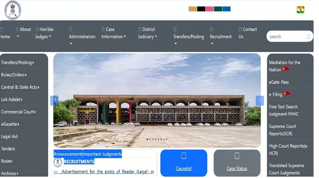Open the Causelist tile
Screen dimensions: 319x178
(x=184, y=163)
